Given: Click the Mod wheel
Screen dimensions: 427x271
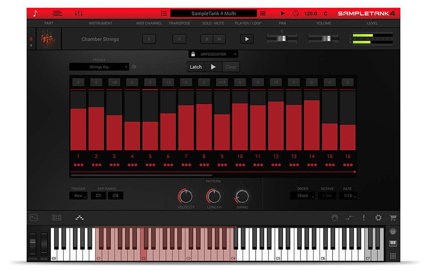Looking at the screenshot, I should [x=44, y=243].
